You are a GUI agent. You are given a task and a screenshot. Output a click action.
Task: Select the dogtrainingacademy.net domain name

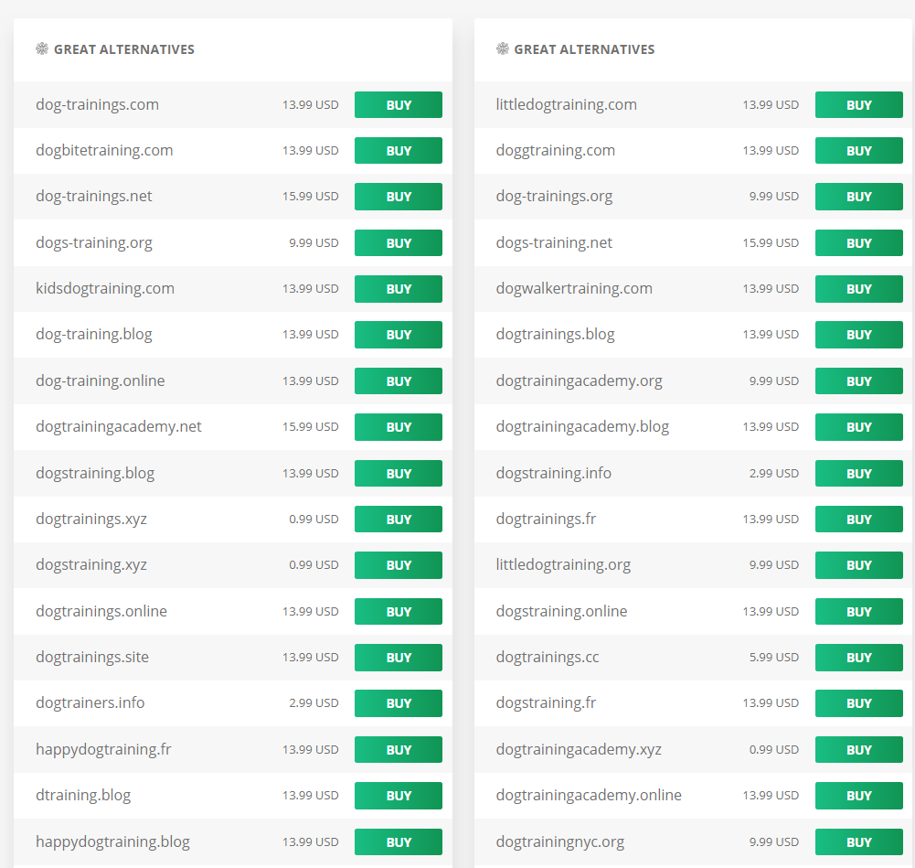[119, 426]
